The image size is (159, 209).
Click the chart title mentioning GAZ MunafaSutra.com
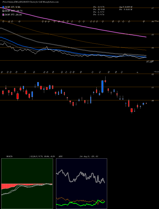pos(31,2)
